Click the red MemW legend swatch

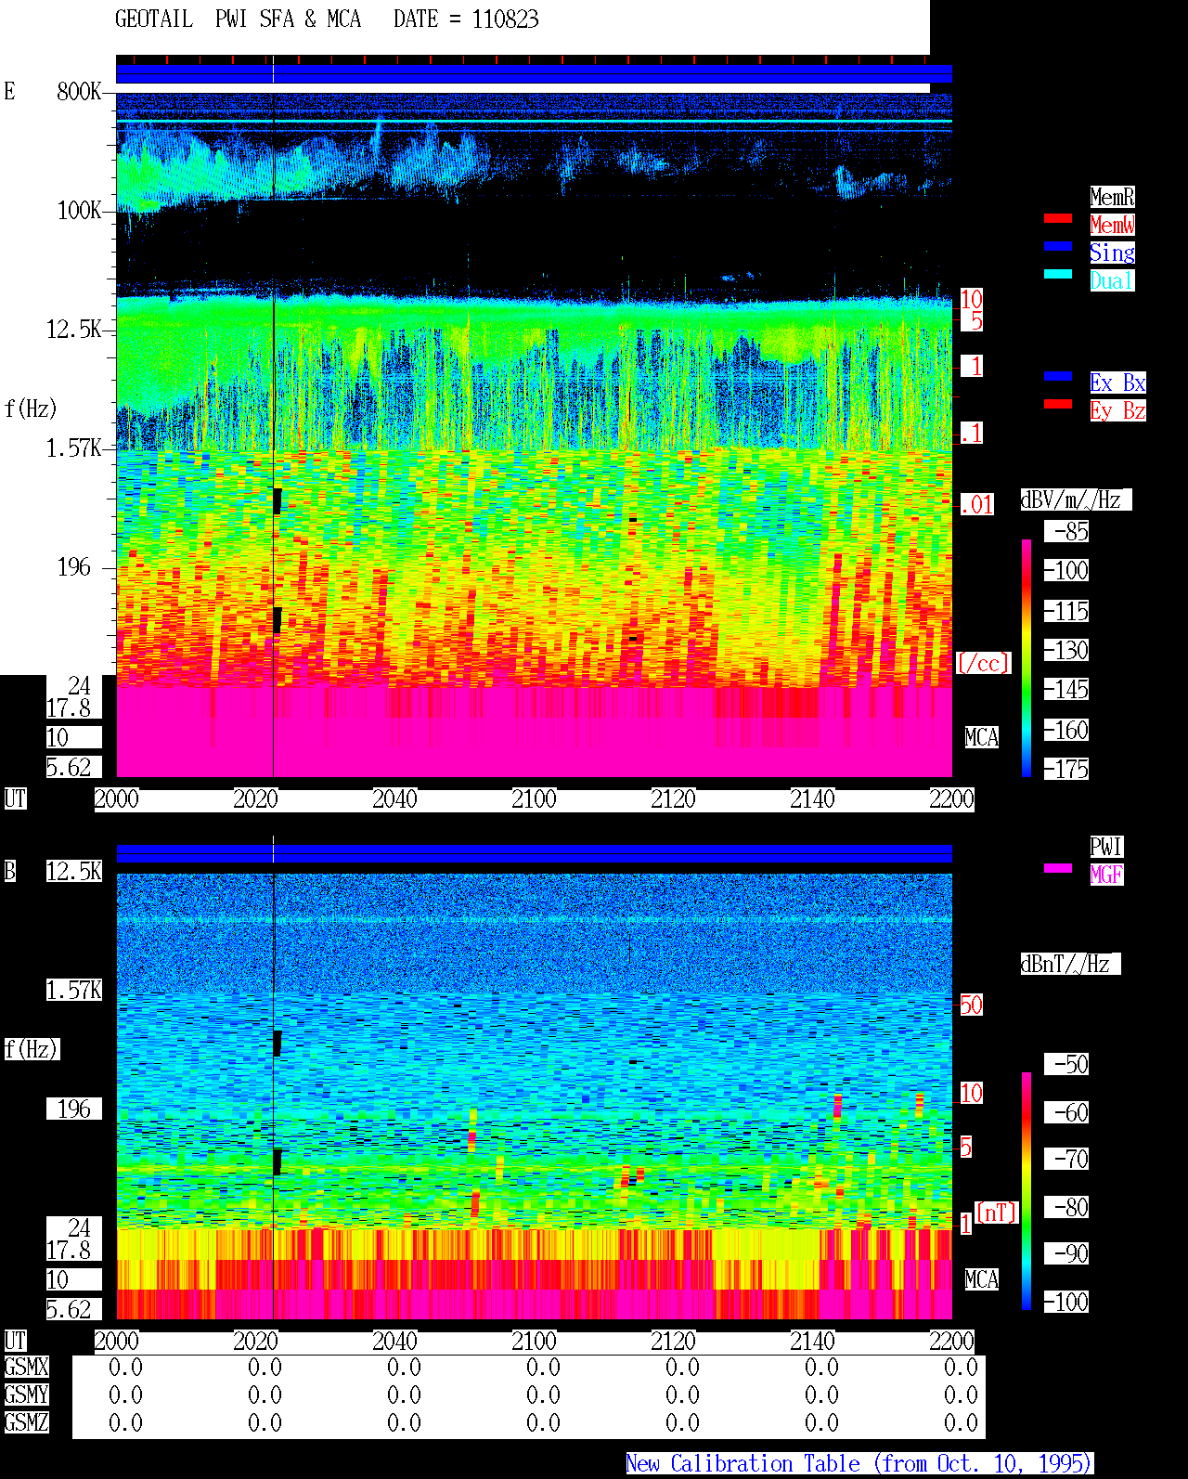click(1058, 218)
